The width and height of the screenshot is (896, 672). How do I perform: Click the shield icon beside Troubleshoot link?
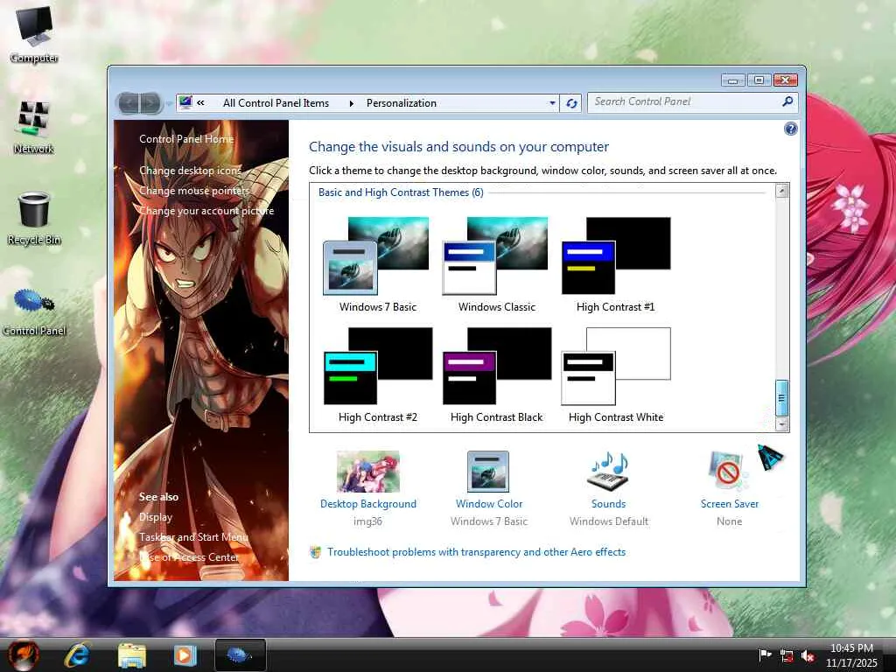pyautogui.click(x=315, y=553)
